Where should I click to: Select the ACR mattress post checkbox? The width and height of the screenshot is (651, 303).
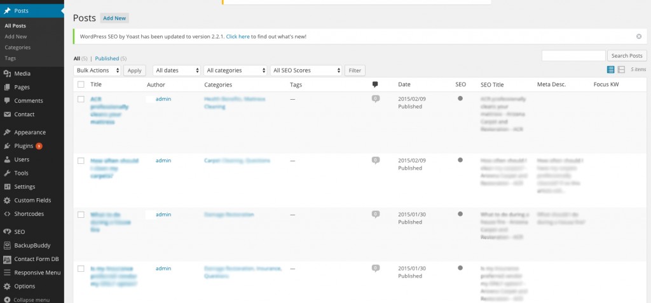pyautogui.click(x=81, y=99)
